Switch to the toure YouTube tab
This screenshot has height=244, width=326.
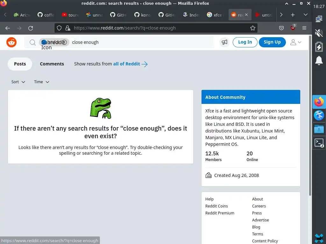click(70, 15)
